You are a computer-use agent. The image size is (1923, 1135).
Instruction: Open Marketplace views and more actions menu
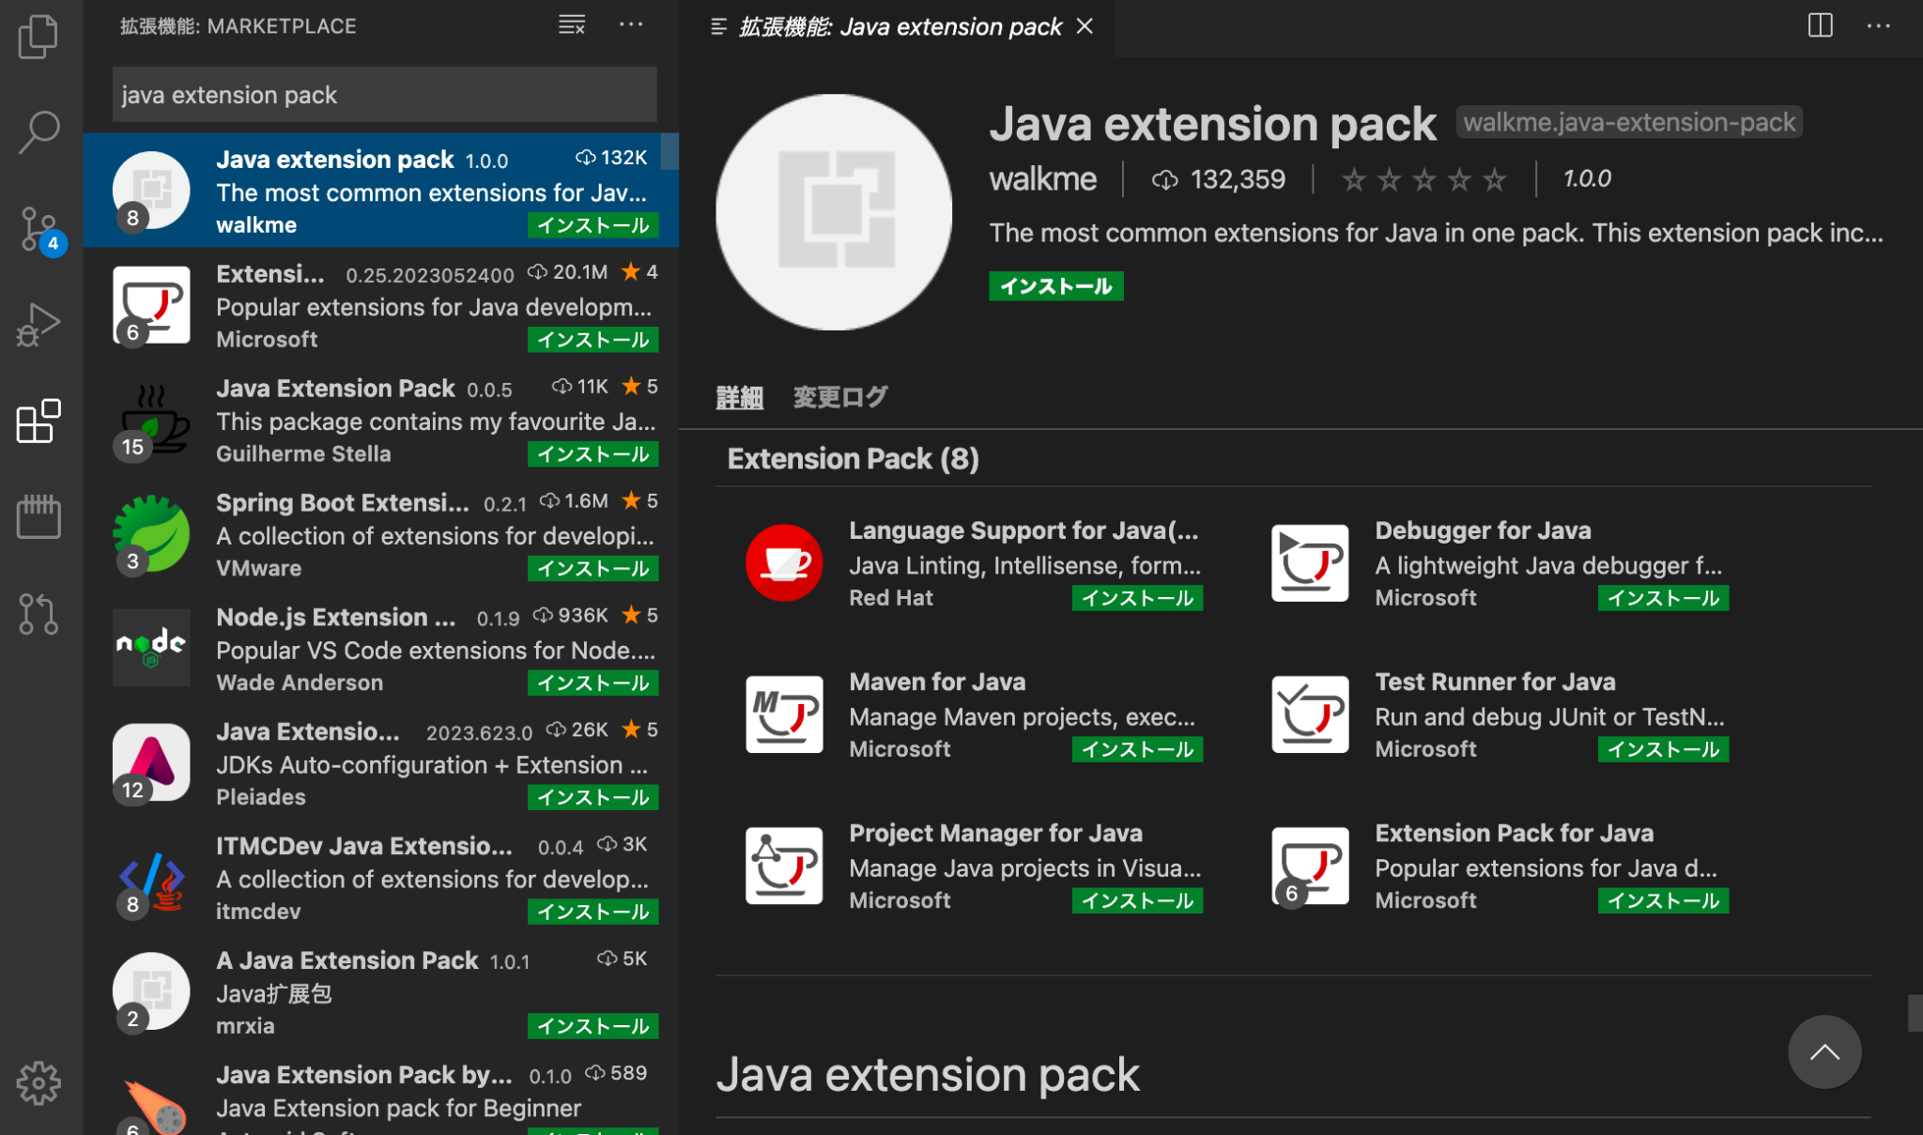[x=631, y=25]
